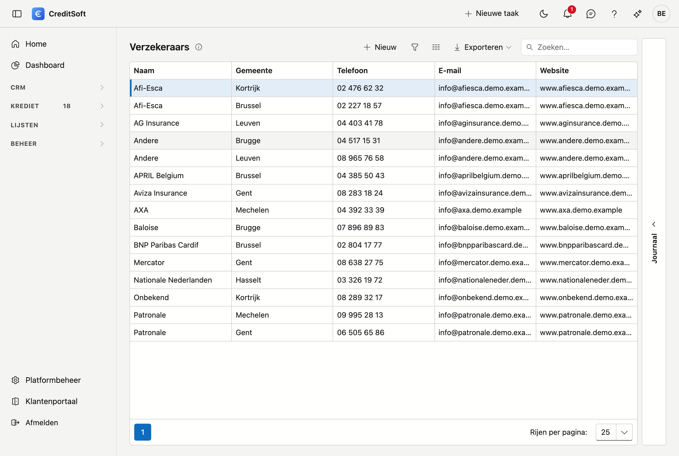The width and height of the screenshot is (679, 456).
Task: Expand the BEHEER section
Action: (57, 144)
